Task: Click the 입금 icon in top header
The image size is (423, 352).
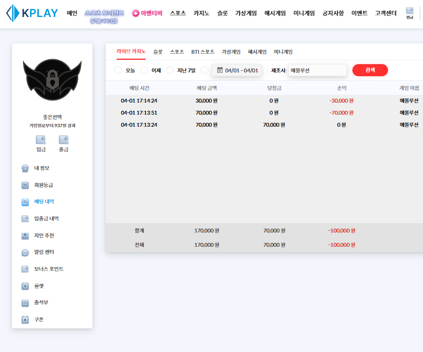Action: [x=409, y=11]
